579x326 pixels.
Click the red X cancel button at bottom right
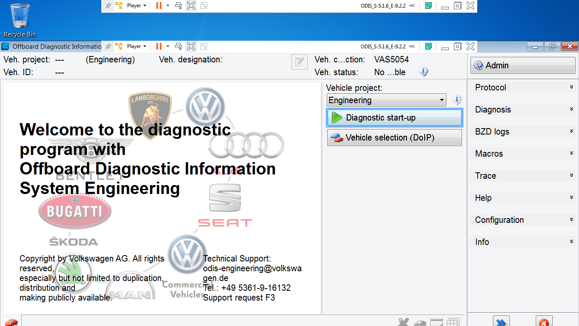click(x=544, y=321)
